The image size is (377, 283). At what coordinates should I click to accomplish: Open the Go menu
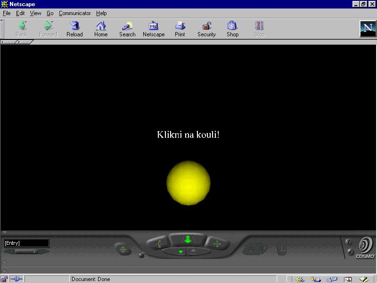tap(50, 13)
